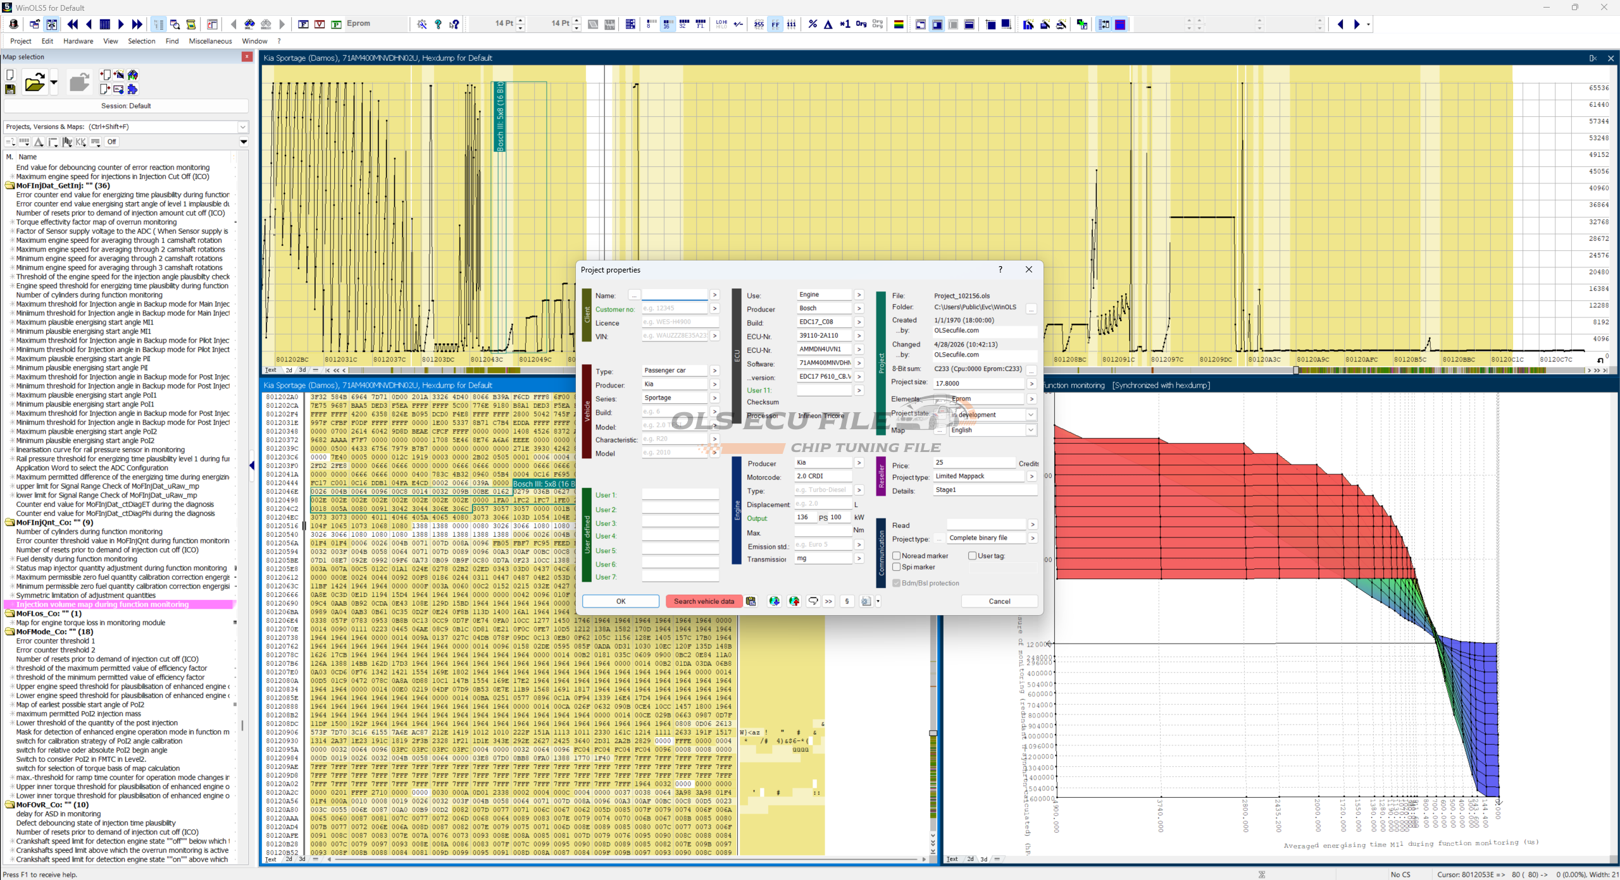1620x880 pixels.
Task: Open the Map language dropdown showing English
Action: coord(1031,430)
